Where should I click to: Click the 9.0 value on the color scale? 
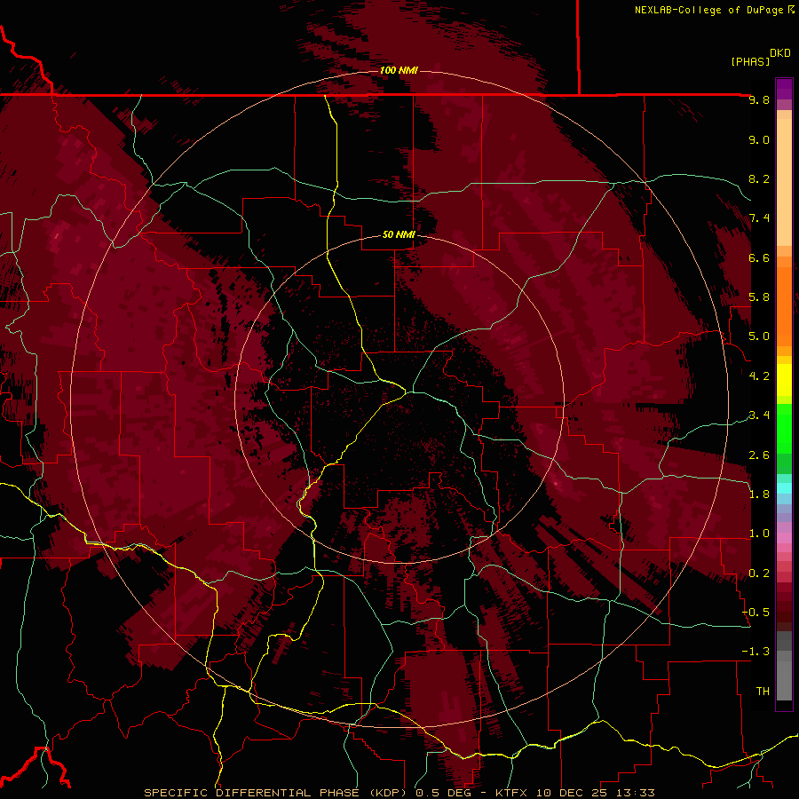(x=759, y=139)
